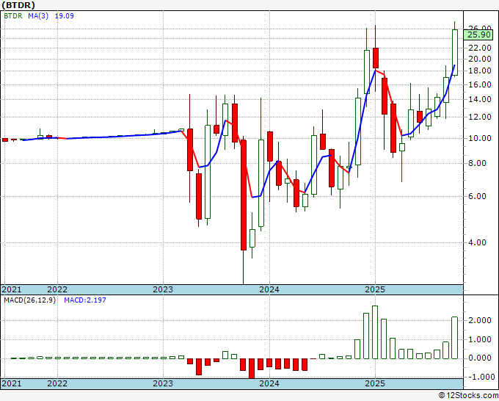Click 2025 on the MACD timeline

[x=375, y=383]
